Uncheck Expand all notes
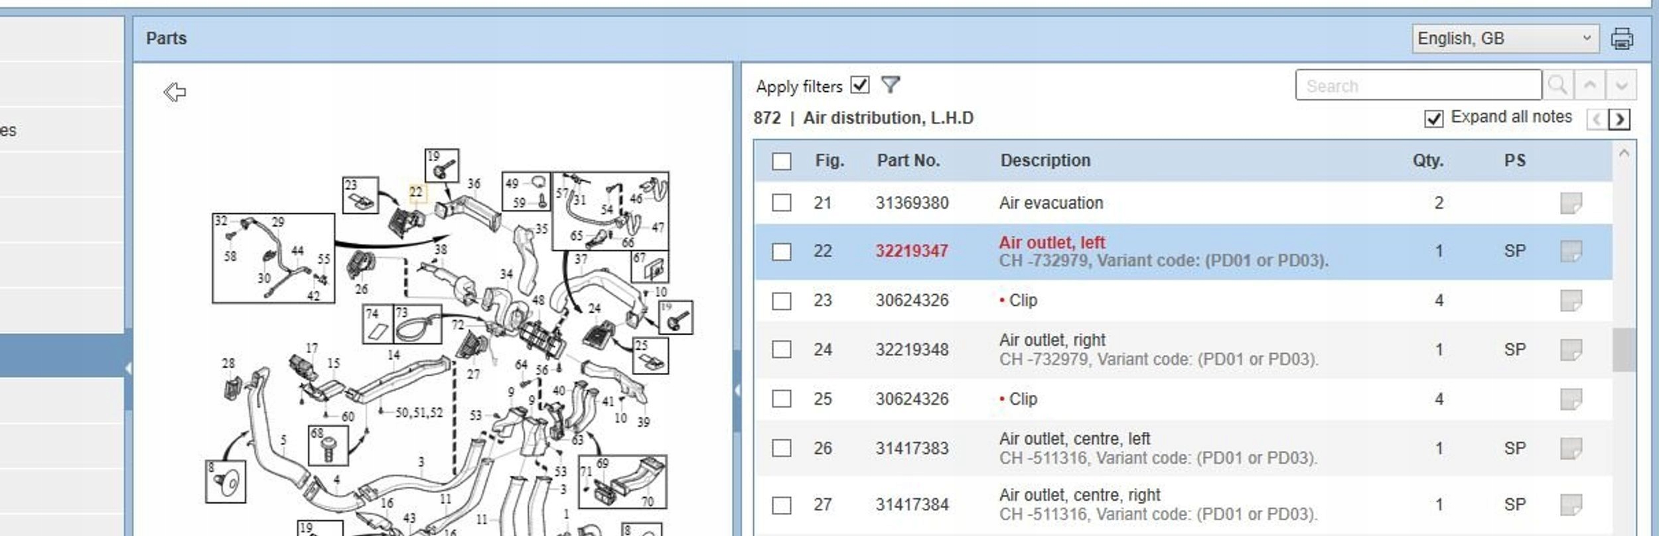Screen dimensions: 1659x536 [1433, 119]
